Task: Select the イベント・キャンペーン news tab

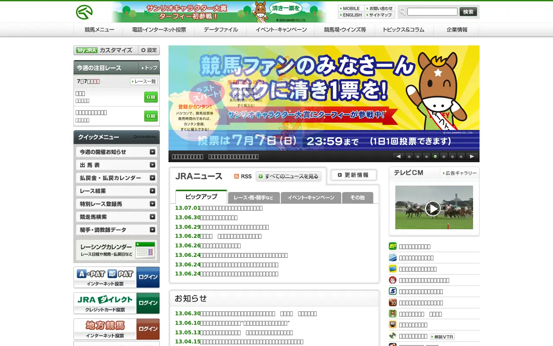Action: pos(311,198)
